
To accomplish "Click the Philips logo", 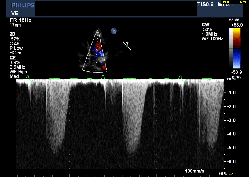I will [x=23, y=5].
